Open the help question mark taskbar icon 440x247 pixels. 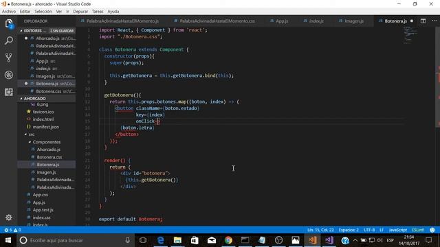tap(345, 240)
